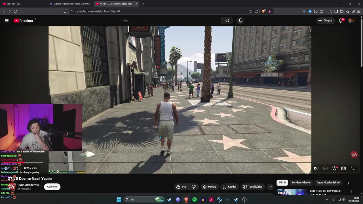The height and width of the screenshot is (204, 363).
Task: Open Discord from taskbar
Action: tap(178, 199)
